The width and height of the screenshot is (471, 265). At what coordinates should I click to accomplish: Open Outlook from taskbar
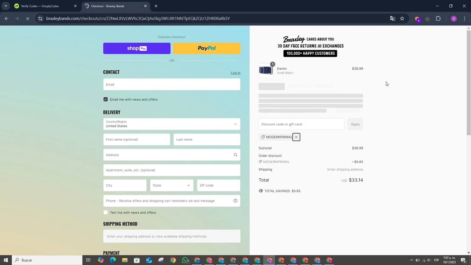click(x=149, y=260)
